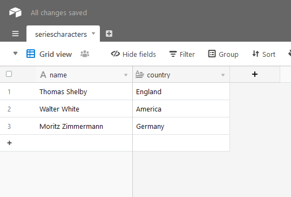Add a new record with plus icon
This screenshot has width=291, height=197.
click(x=10, y=143)
